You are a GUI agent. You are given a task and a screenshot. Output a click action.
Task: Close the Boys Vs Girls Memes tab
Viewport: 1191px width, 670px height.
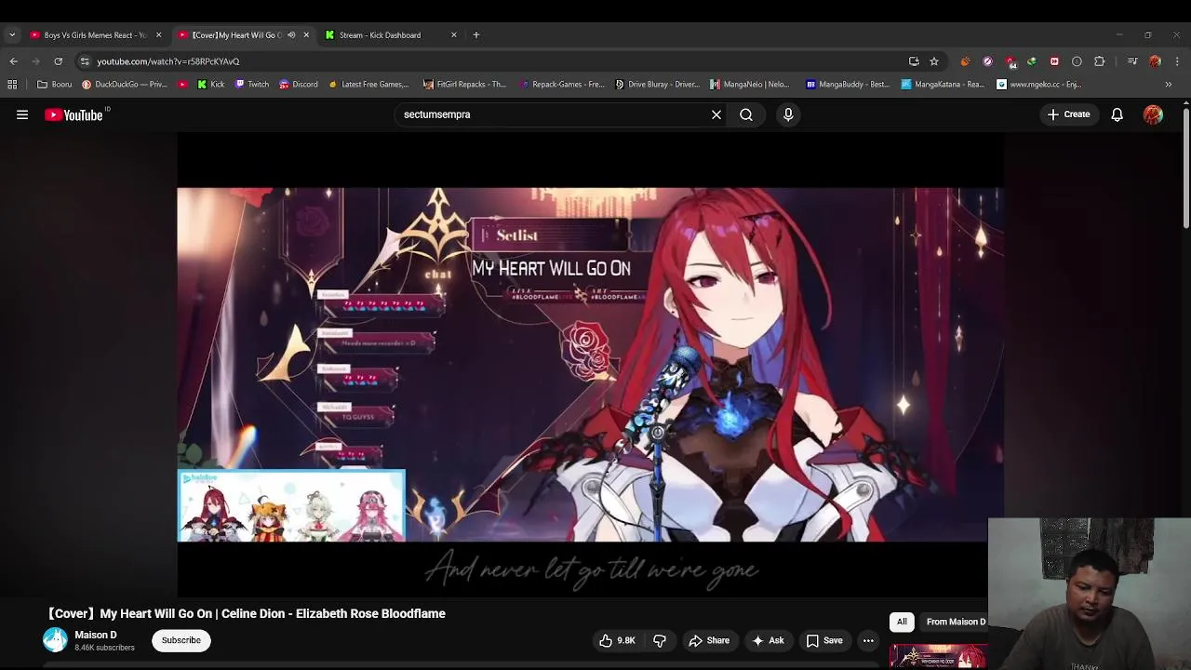point(158,35)
